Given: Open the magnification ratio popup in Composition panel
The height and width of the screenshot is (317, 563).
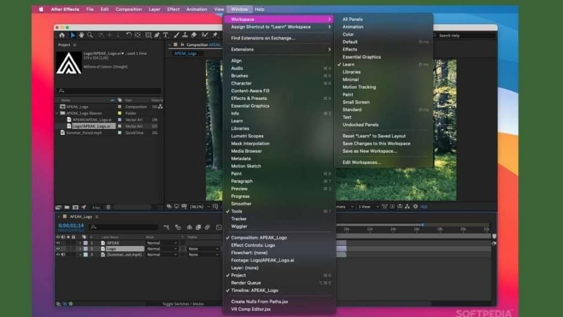Looking at the screenshot, I should click(197, 208).
